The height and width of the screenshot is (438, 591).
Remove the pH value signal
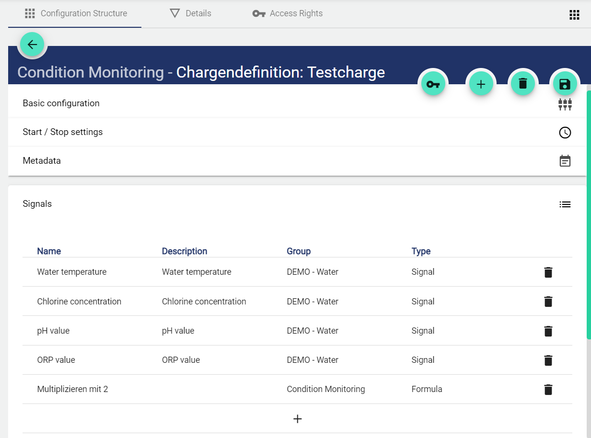coord(548,331)
